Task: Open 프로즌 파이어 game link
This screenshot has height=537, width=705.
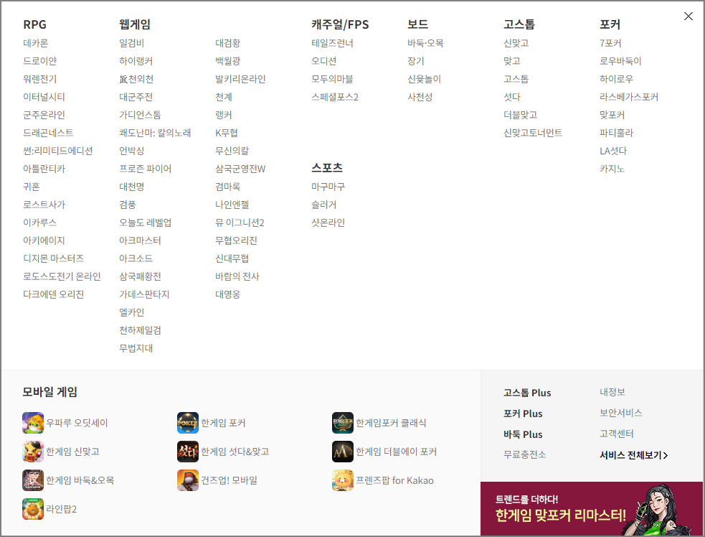Action: coord(145,169)
